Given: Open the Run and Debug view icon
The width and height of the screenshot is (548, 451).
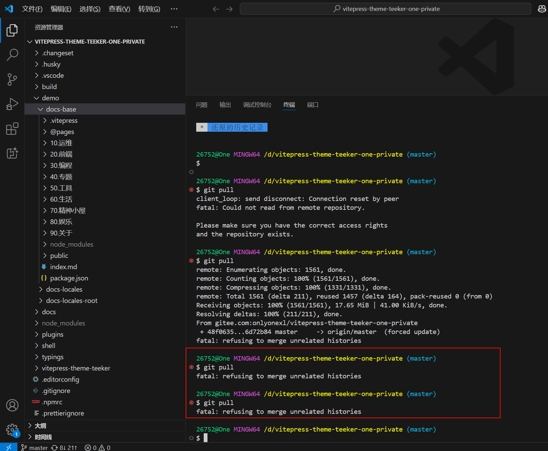Looking at the screenshot, I should click(x=12, y=104).
